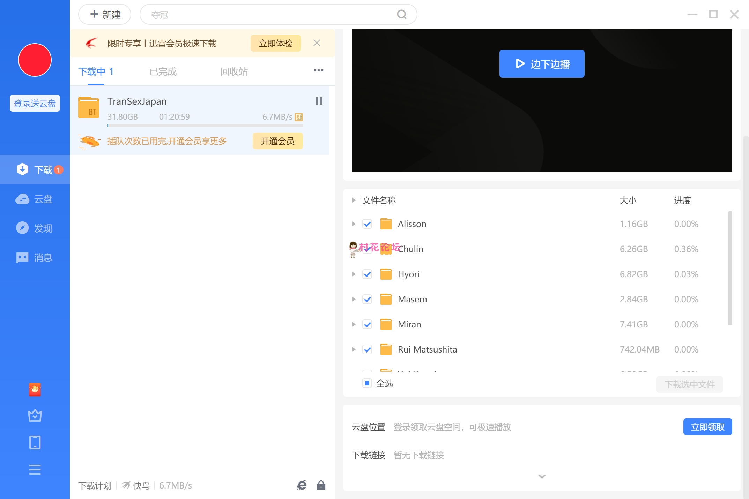This screenshot has width=749, height=499.
Task: Click the Hyori folder icon
Action: tap(386, 274)
